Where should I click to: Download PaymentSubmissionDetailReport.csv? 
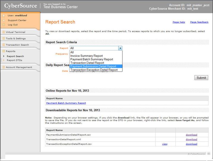pyautogui.click(x=191, y=135)
